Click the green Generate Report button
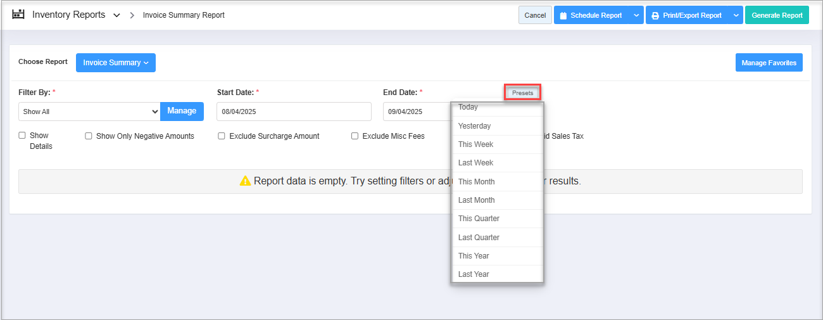Screen dimensions: 823x320 tap(776, 15)
